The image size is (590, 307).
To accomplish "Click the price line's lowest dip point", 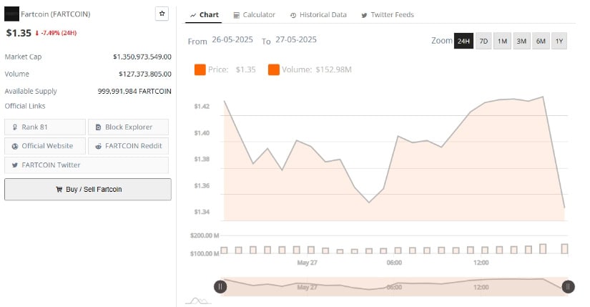I will coord(369,203).
